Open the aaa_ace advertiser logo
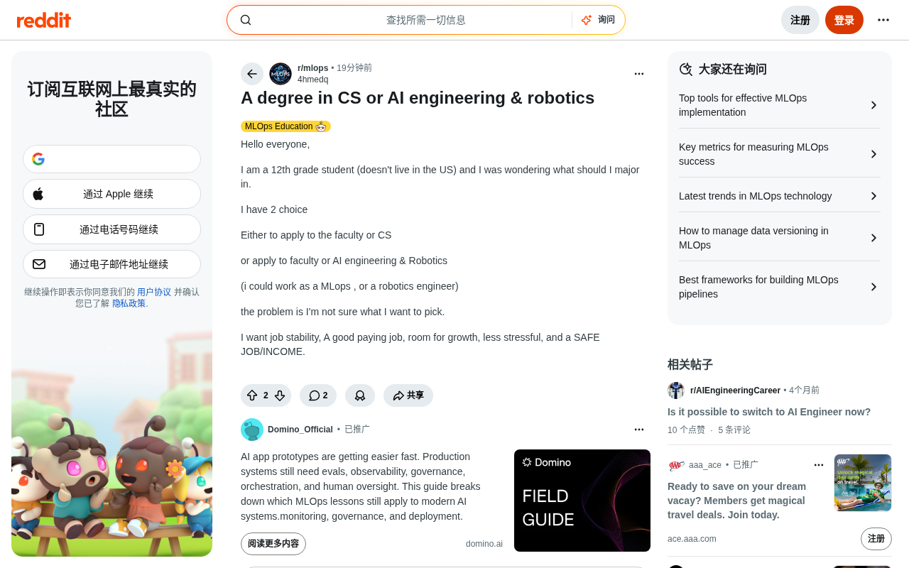The image size is (909, 568). point(676,465)
